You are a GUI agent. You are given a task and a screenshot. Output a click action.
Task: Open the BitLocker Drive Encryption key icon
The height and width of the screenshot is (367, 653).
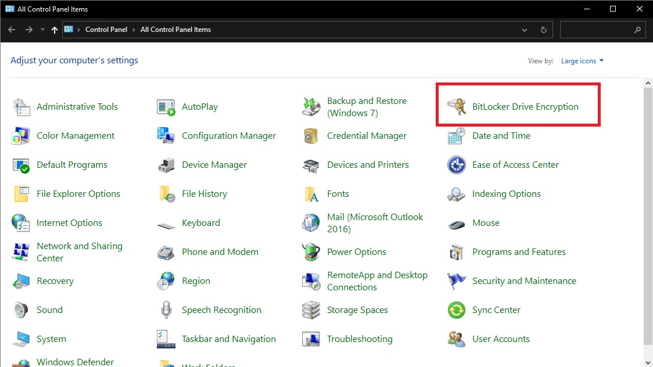point(457,107)
